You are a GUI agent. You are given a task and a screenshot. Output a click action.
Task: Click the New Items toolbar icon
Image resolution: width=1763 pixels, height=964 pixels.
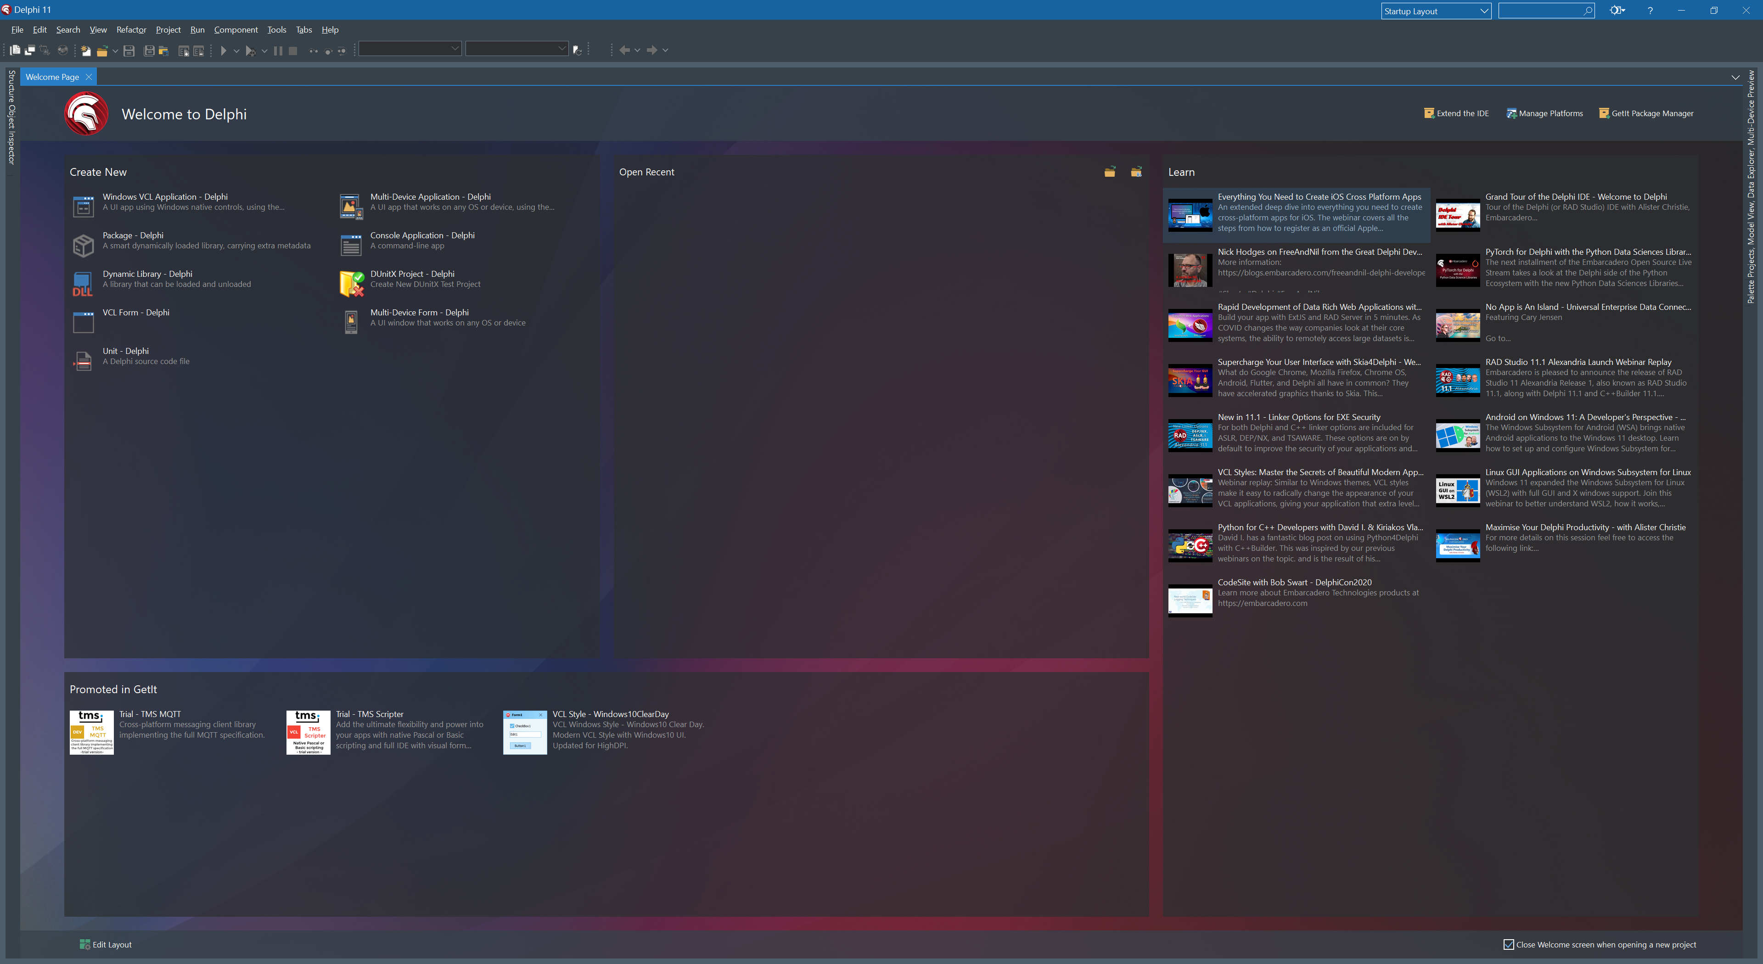point(85,50)
